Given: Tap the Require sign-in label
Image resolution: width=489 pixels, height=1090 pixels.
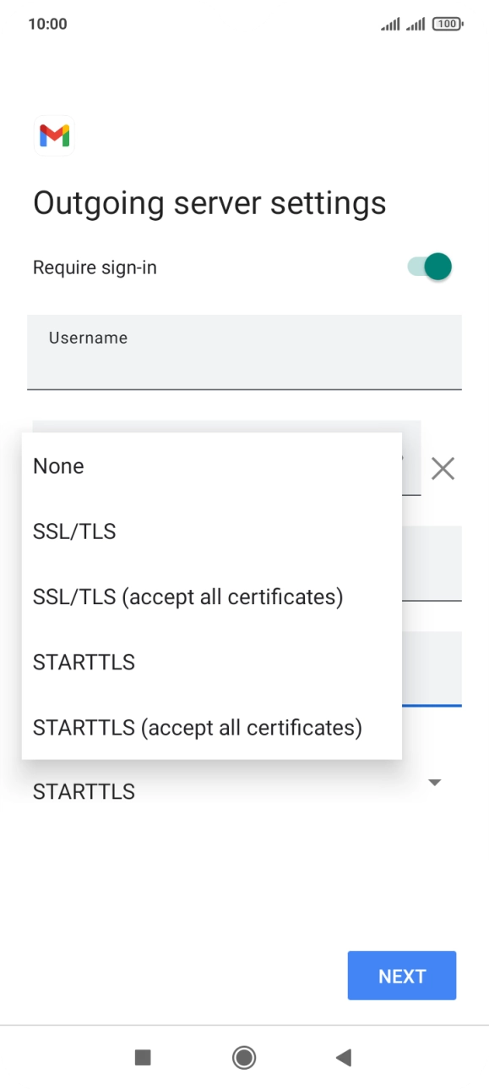Looking at the screenshot, I should click(x=95, y=267).
